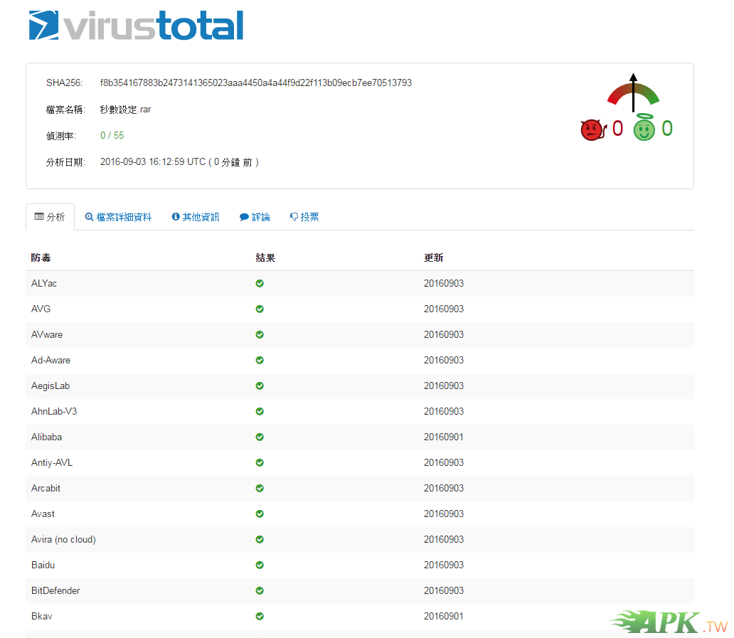Click the 防毒 column header
This screenshot has width=734, height=638.
[41, 257]
